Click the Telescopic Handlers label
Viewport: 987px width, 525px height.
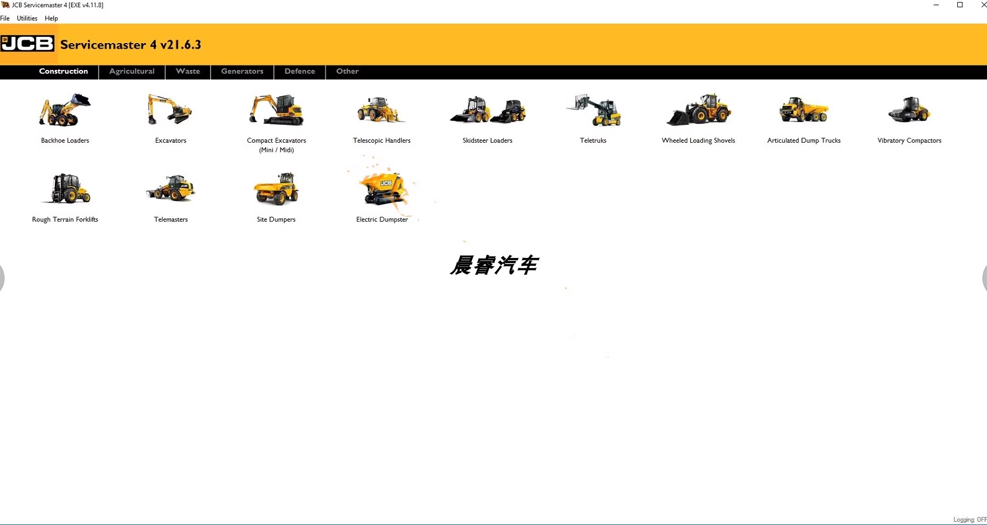point(381,140)
